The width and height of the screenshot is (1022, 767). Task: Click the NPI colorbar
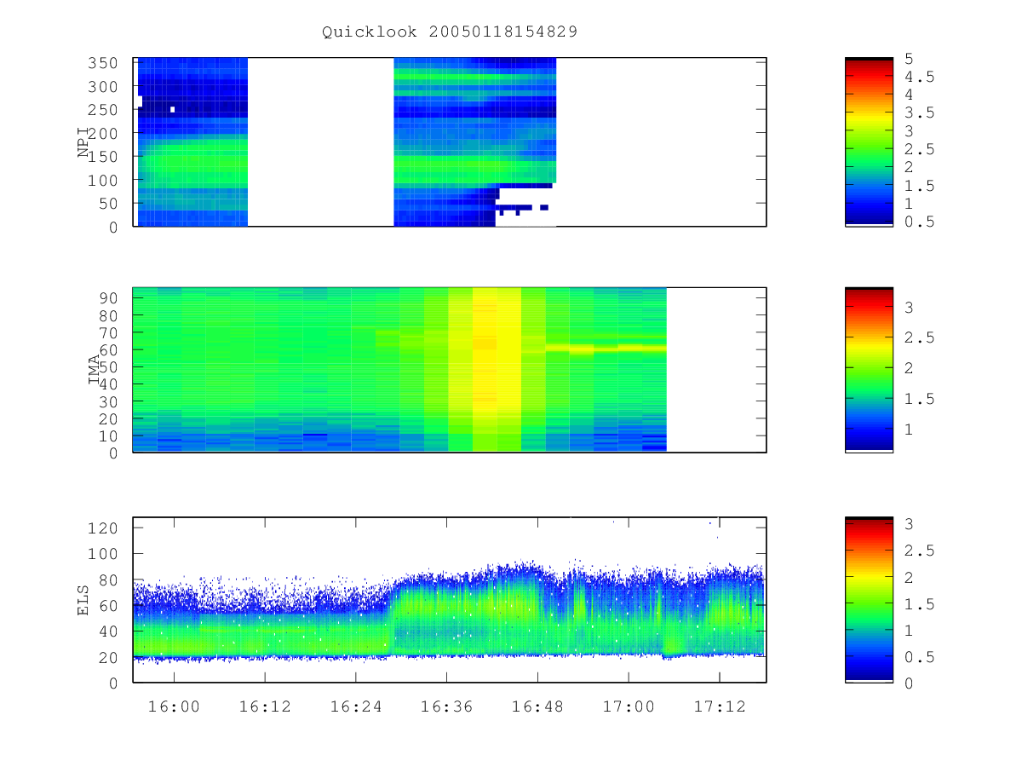coord(869,142)
